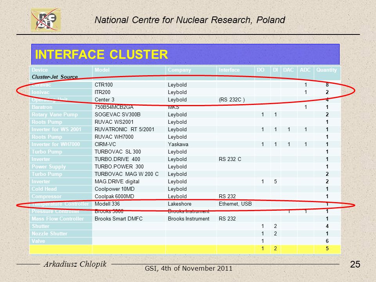Click quantity '6' in the Valve row
Image resolution: width=376 pixels, height=282 pixels.
tap(327, 241)
